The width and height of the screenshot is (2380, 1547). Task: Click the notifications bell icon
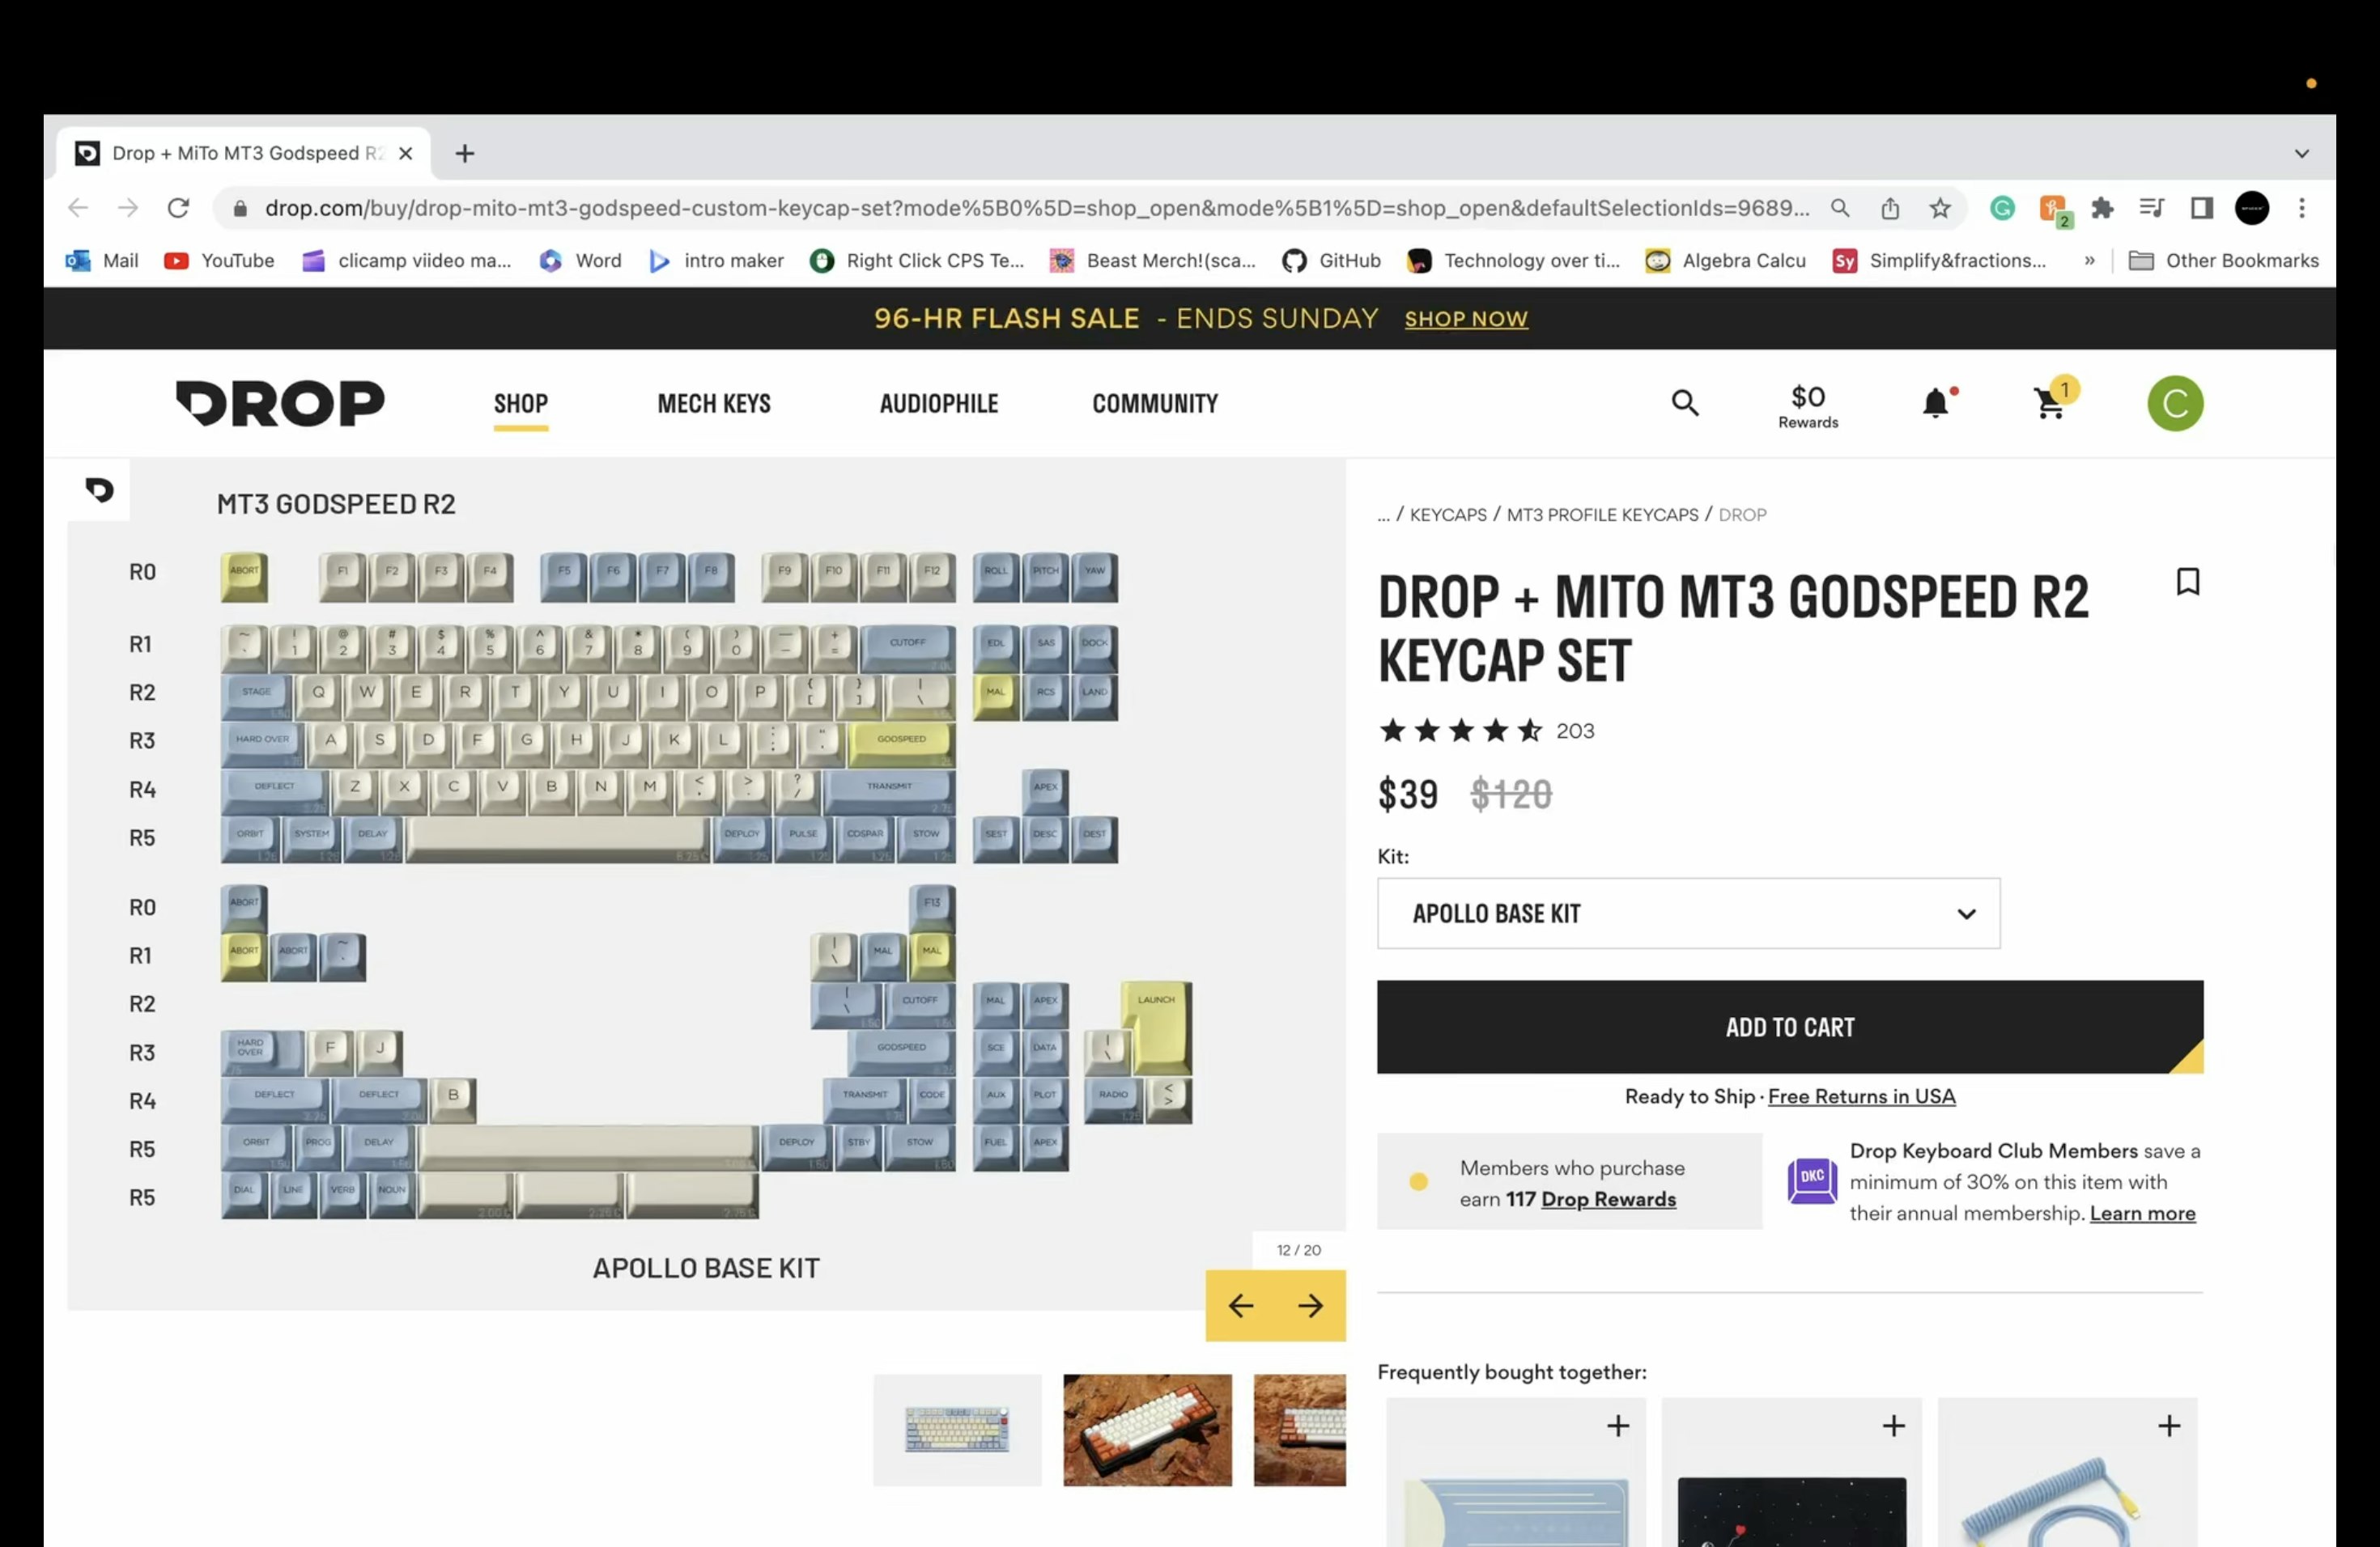pyautogui.click(x=1935, y=404)
